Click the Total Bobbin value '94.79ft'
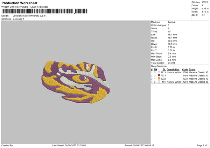The width and height of the screenshot is (210, 148). 171,63
